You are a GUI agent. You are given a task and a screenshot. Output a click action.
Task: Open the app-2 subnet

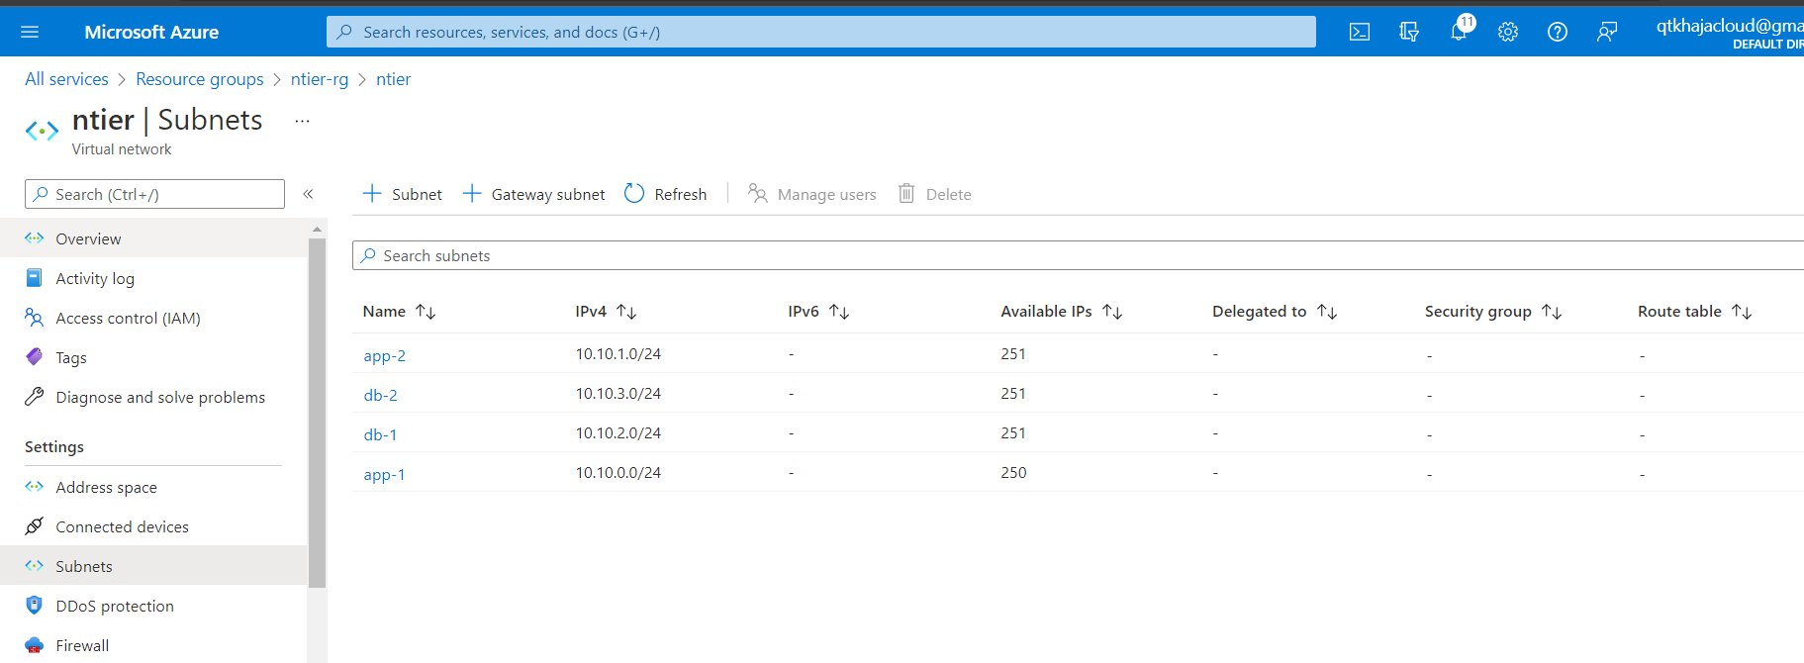pos(385,355)
